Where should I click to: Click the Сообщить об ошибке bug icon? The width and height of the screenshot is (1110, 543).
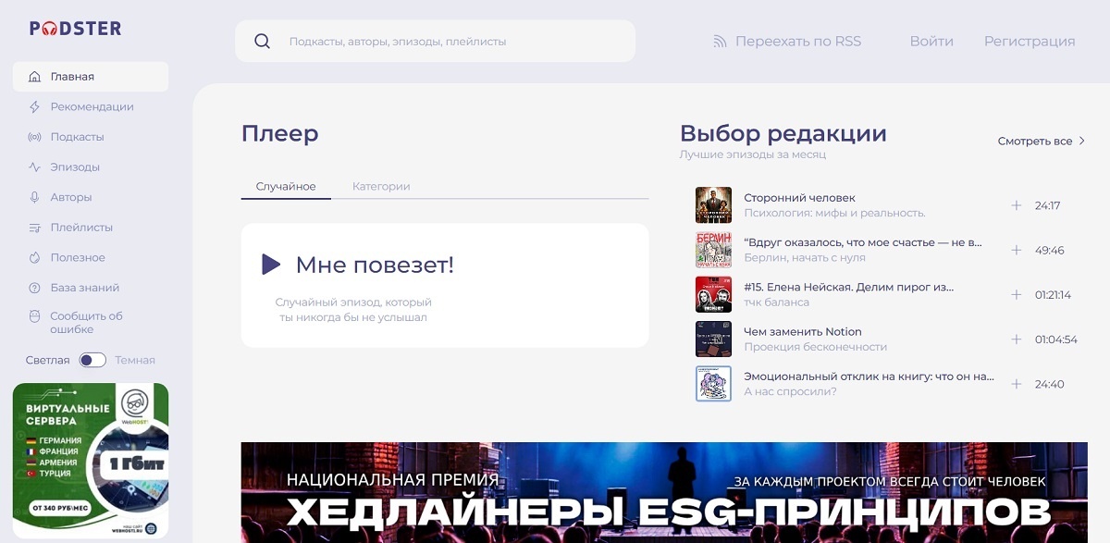pyautogui.click(x=35, y=316)
